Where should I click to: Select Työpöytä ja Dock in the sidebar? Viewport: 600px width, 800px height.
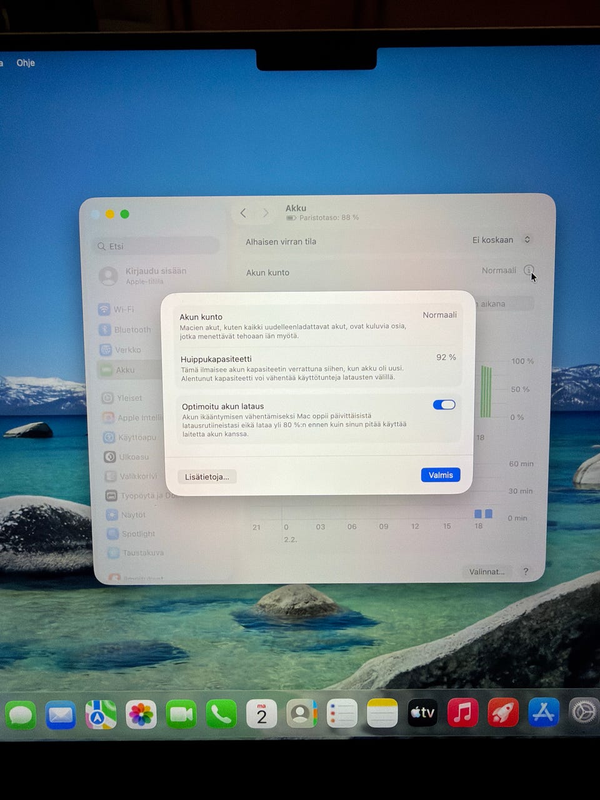point(141,496)
